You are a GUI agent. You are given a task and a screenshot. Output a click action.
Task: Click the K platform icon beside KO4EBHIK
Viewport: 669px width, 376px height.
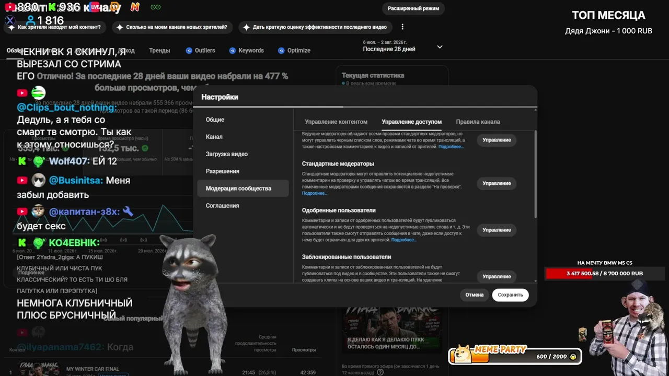point(22,243)
